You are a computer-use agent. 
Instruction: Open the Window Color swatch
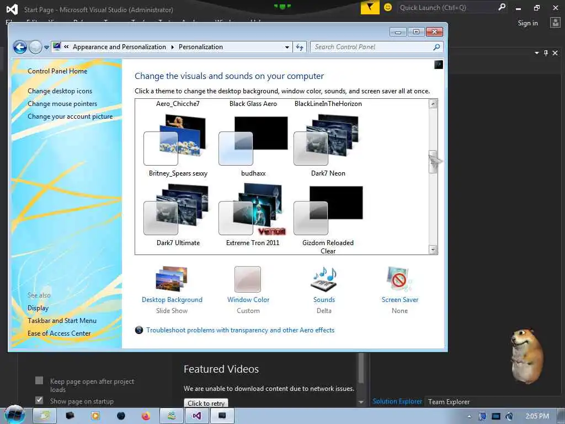[x=248, y=279]
